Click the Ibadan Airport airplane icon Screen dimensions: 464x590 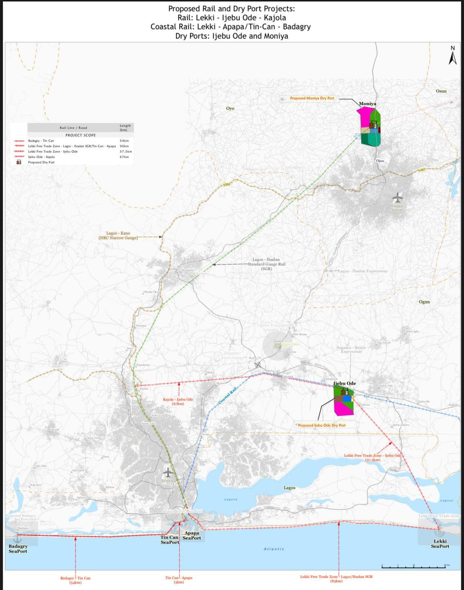click(x=397, y=197)
